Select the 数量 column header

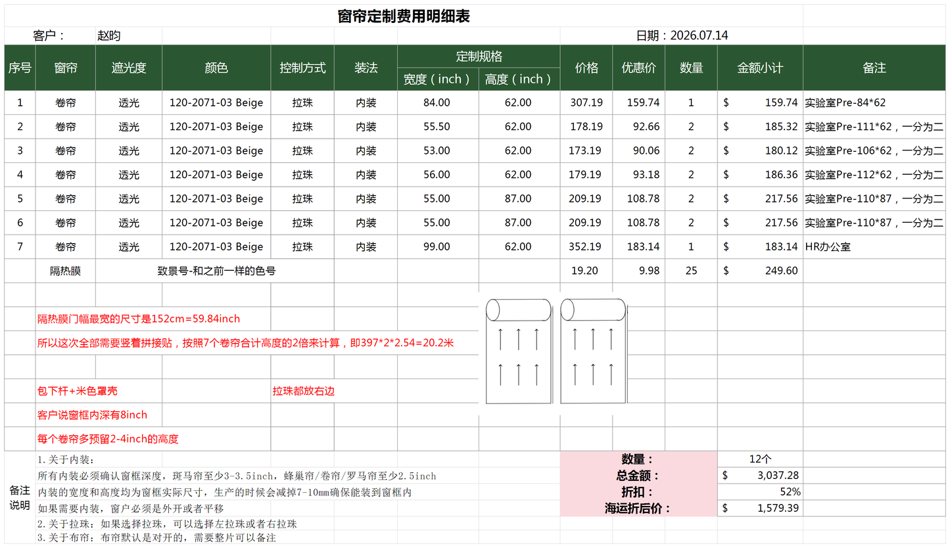click(x=691, y=68)
